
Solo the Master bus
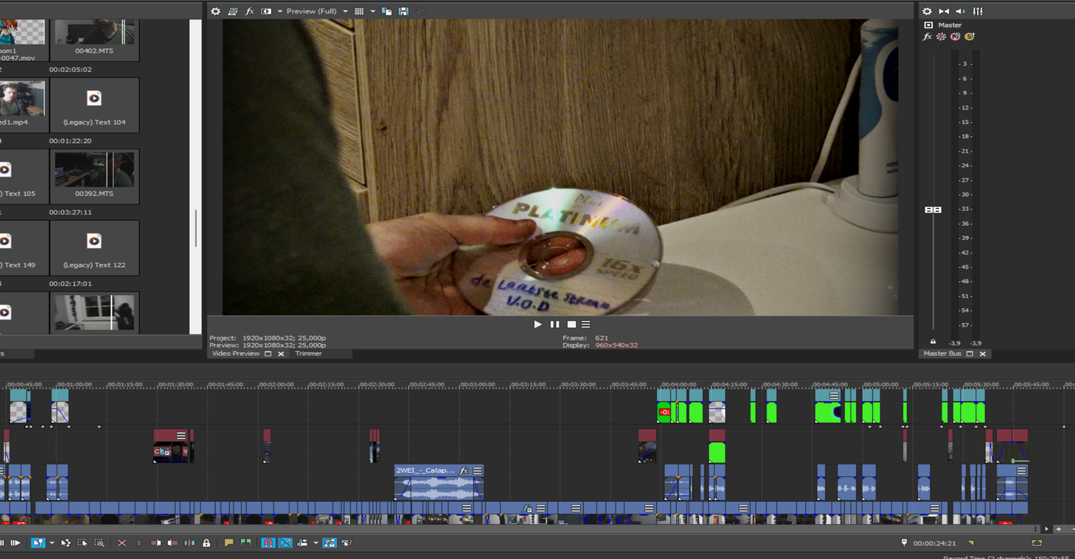969,37
